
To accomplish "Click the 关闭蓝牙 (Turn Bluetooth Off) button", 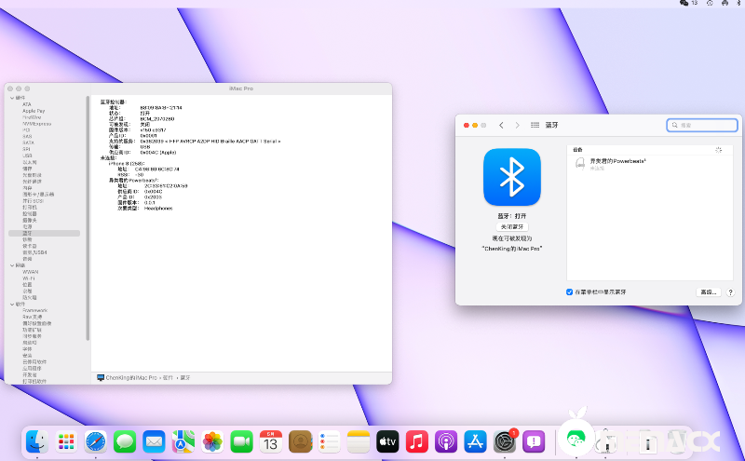I will (x=511, y=226).
